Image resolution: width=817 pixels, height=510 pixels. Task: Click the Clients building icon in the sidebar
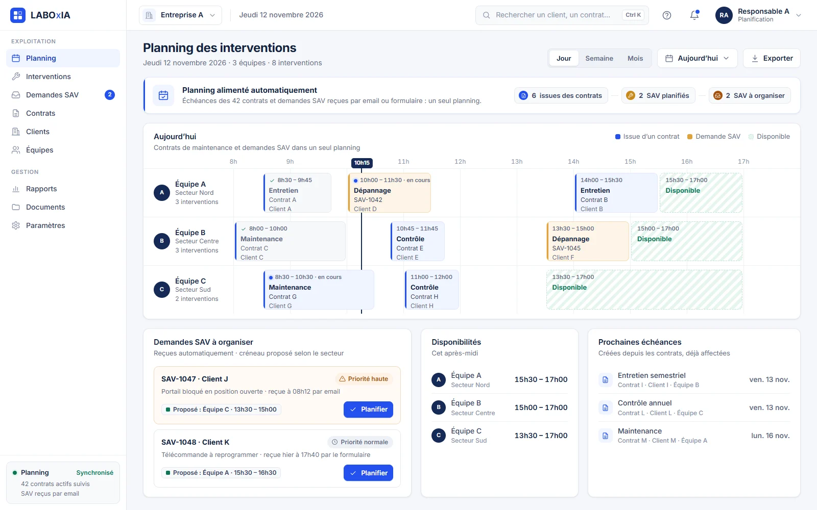click(16, 132)
